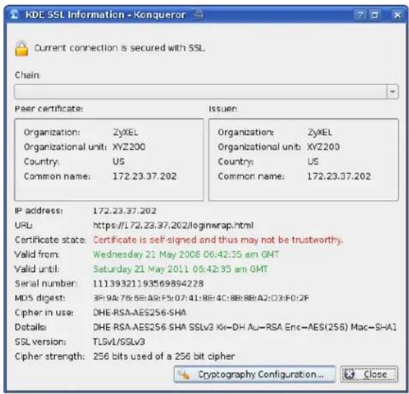Screen dimensions: 409x394
Task: Click 'Current connection is secured with SSL' text
Action: pos(119,48)
